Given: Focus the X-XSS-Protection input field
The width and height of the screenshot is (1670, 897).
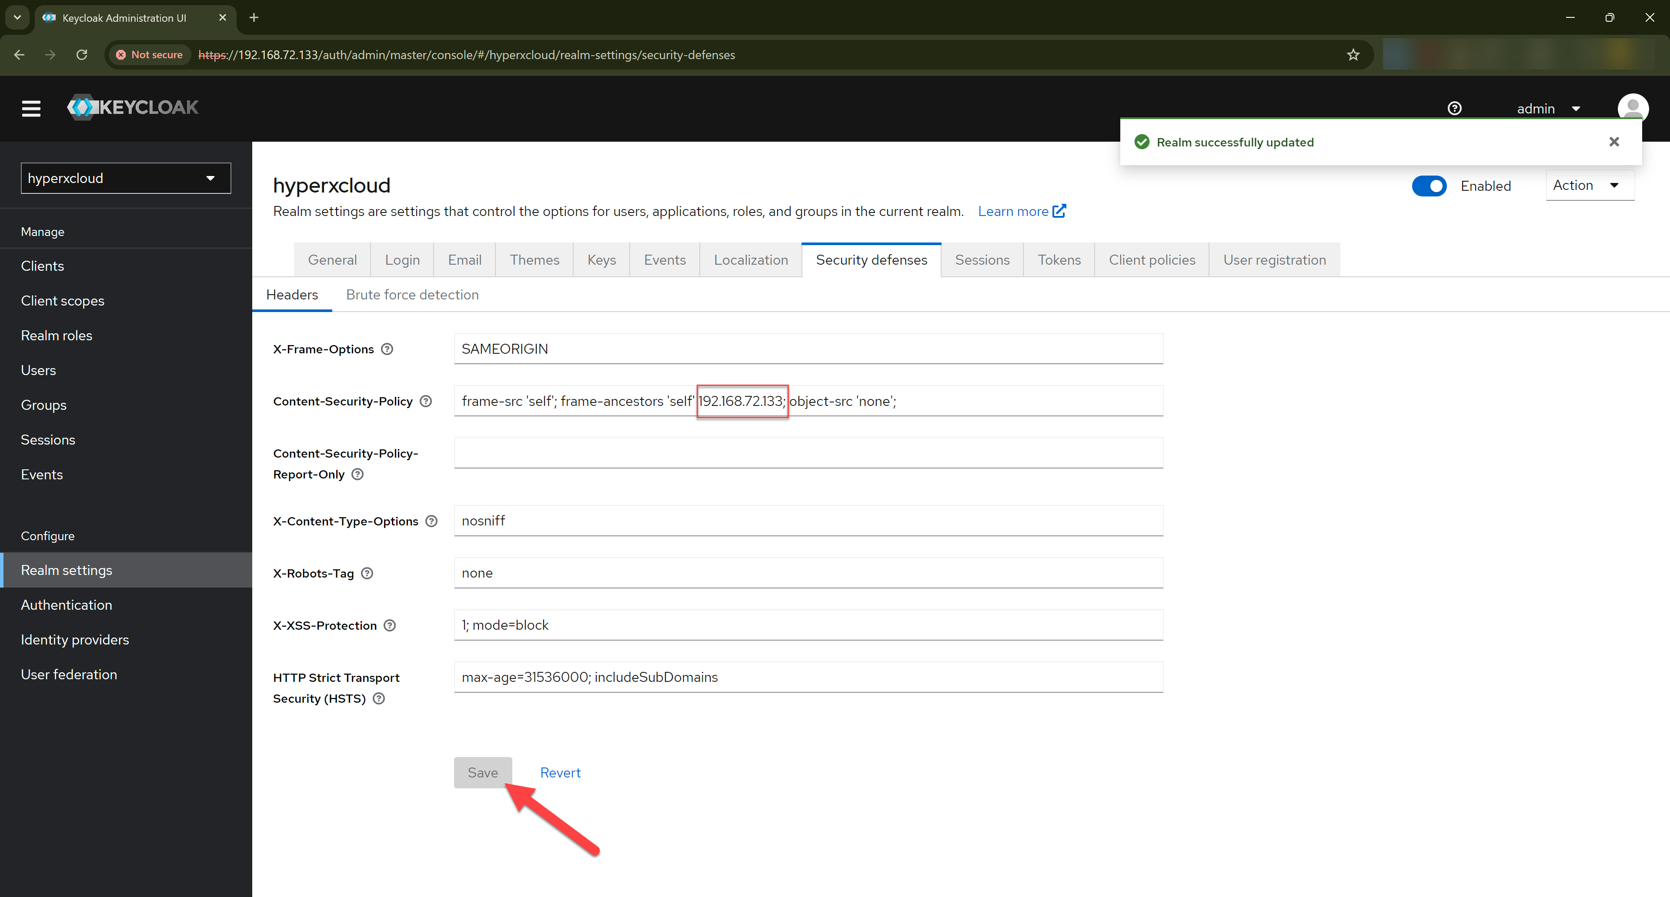Looking at the screenshot, I should 808,625.
